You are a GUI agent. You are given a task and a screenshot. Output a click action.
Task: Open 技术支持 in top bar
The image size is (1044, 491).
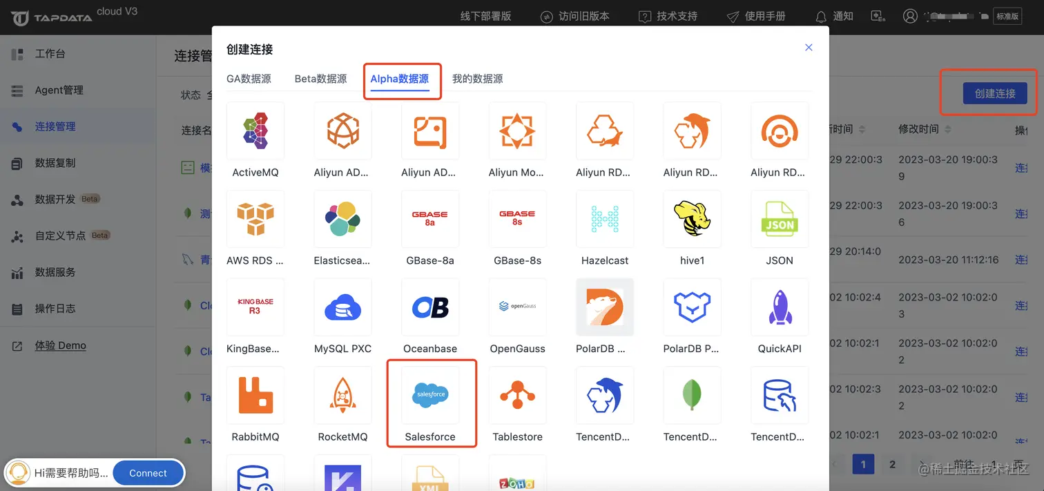[668, 16]
